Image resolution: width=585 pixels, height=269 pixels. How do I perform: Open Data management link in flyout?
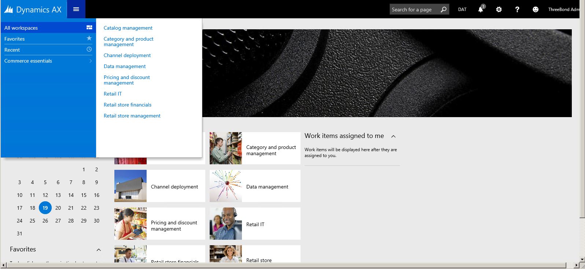click(125, 66)
